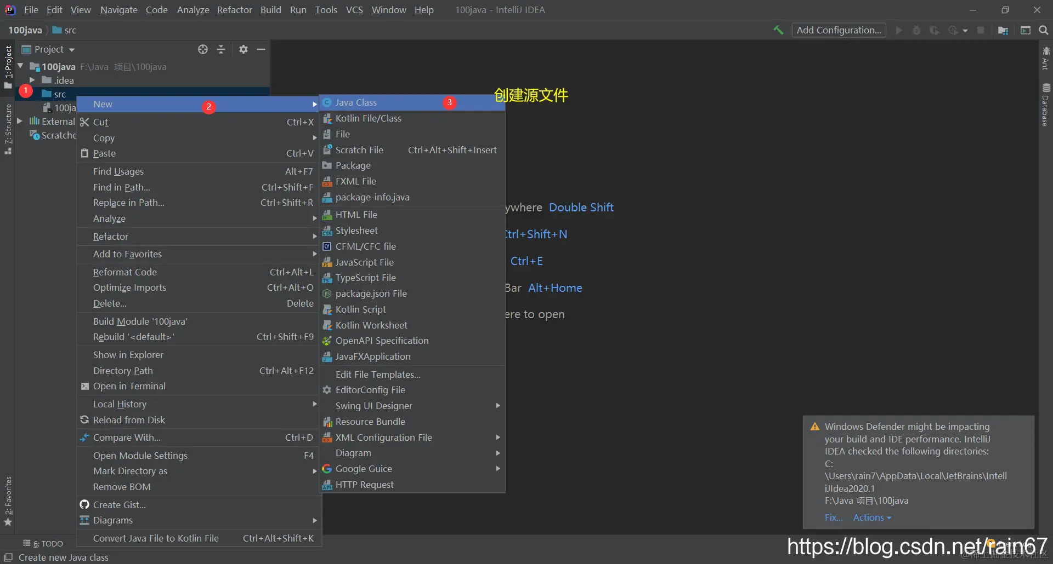1053x564 pixels.
Task: Click Edit File Templates... entry
Action: pyautogui.click(x=412, y=375)
